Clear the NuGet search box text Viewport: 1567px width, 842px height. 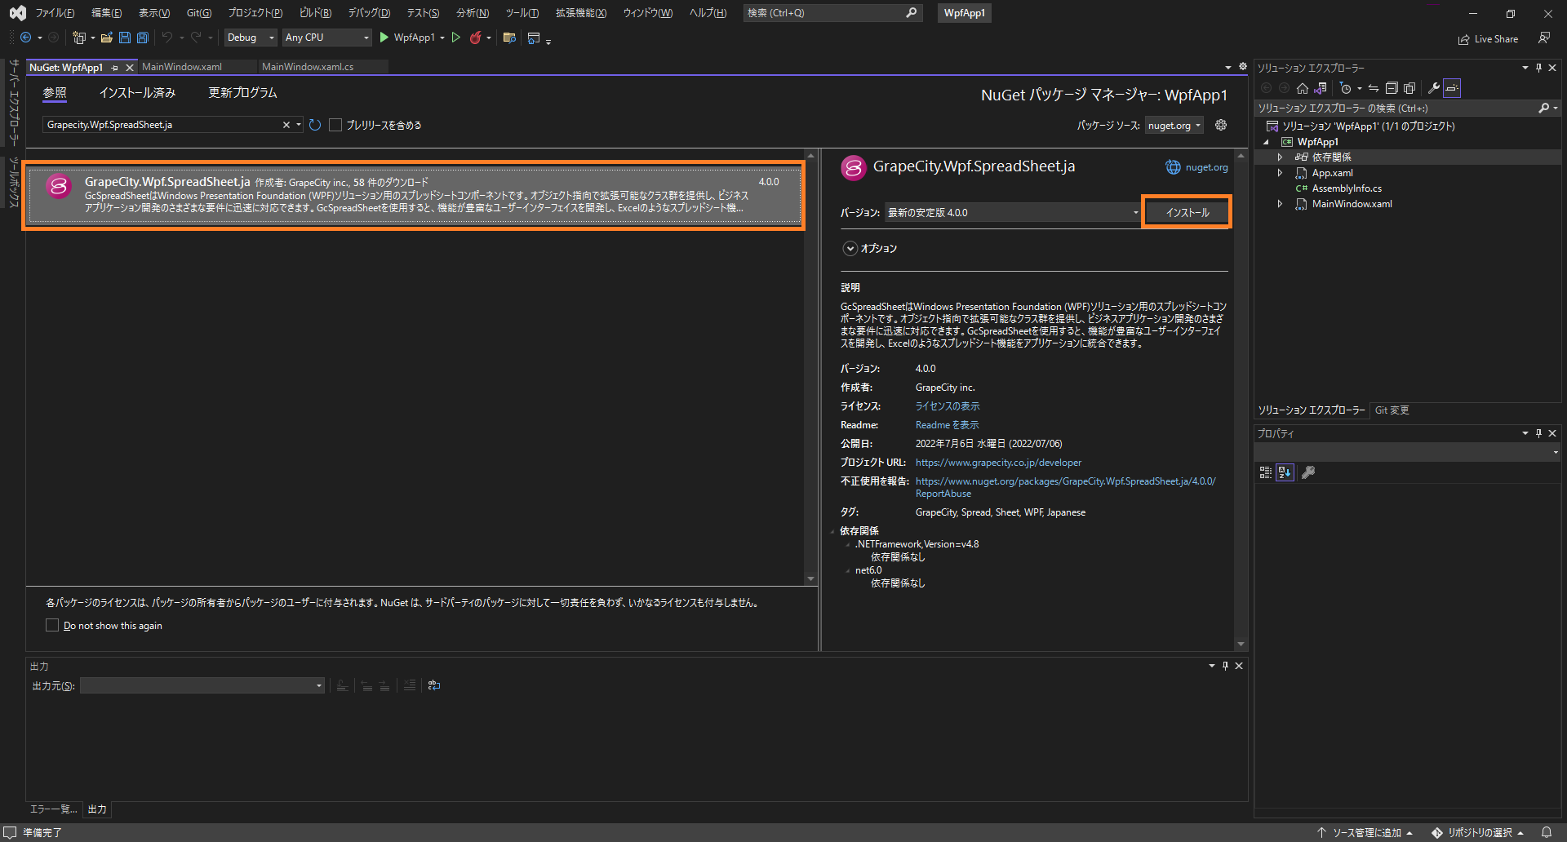coord(286,125)
